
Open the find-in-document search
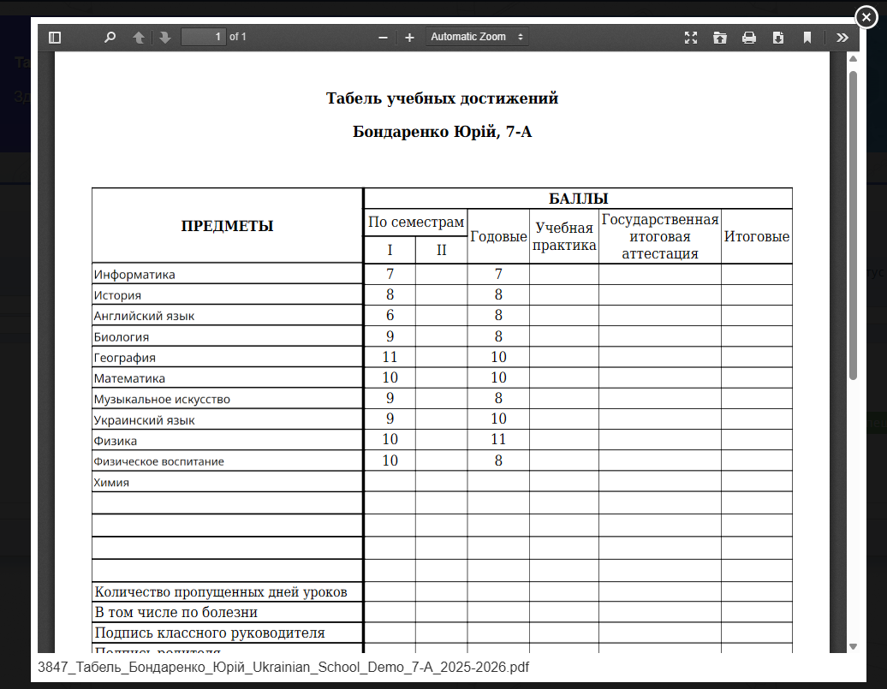(110, 38)
